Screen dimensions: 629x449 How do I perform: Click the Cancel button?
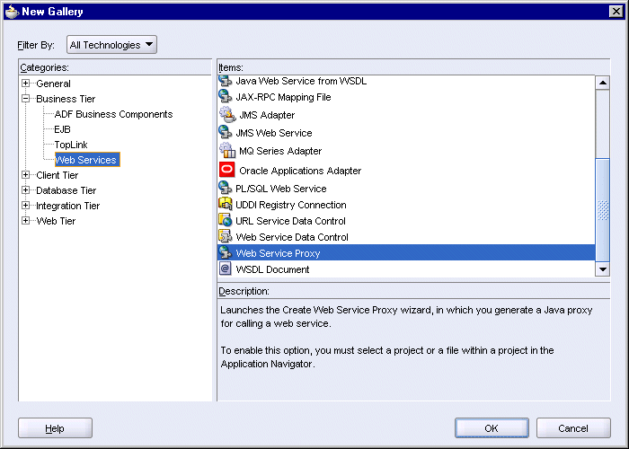573,428
